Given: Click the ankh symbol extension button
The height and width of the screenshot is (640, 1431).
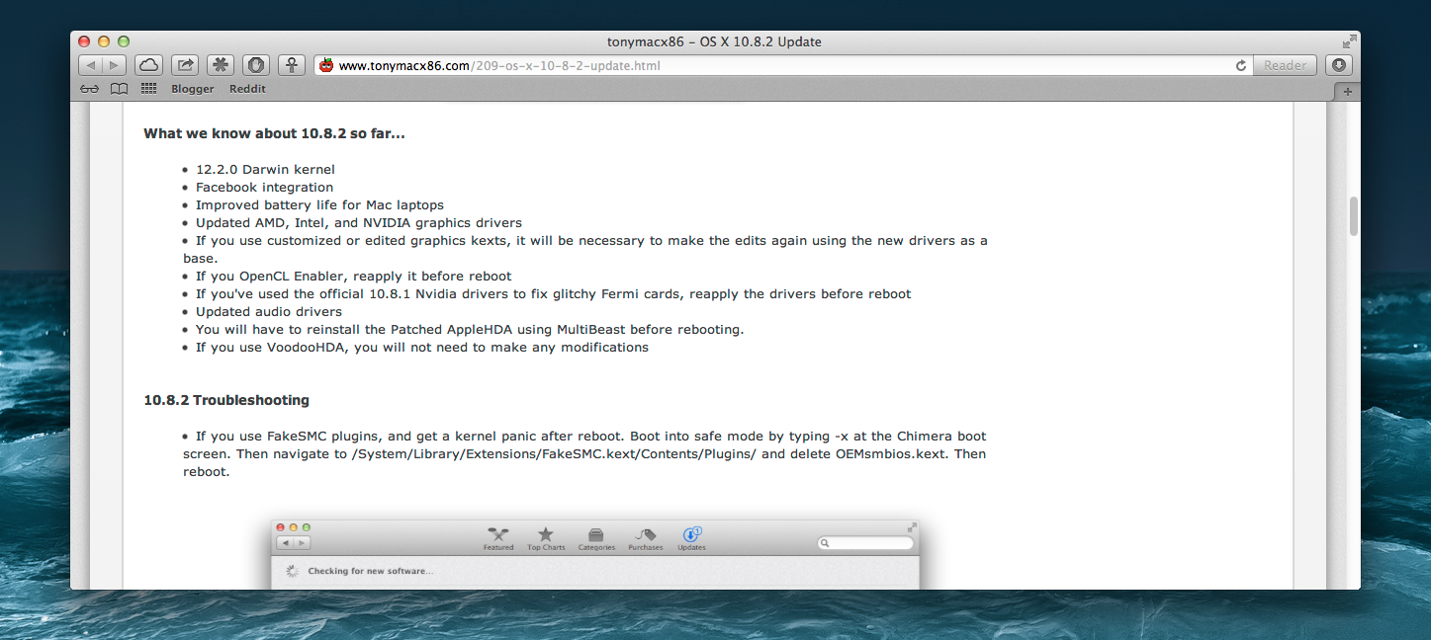Looking at the screenshot, I should coord(292,65).
